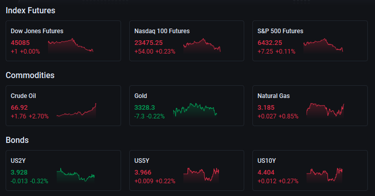Select the Gold commodity card

pos(186,106)
